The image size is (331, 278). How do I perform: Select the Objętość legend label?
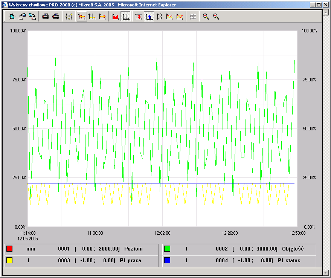click(293, 249)
